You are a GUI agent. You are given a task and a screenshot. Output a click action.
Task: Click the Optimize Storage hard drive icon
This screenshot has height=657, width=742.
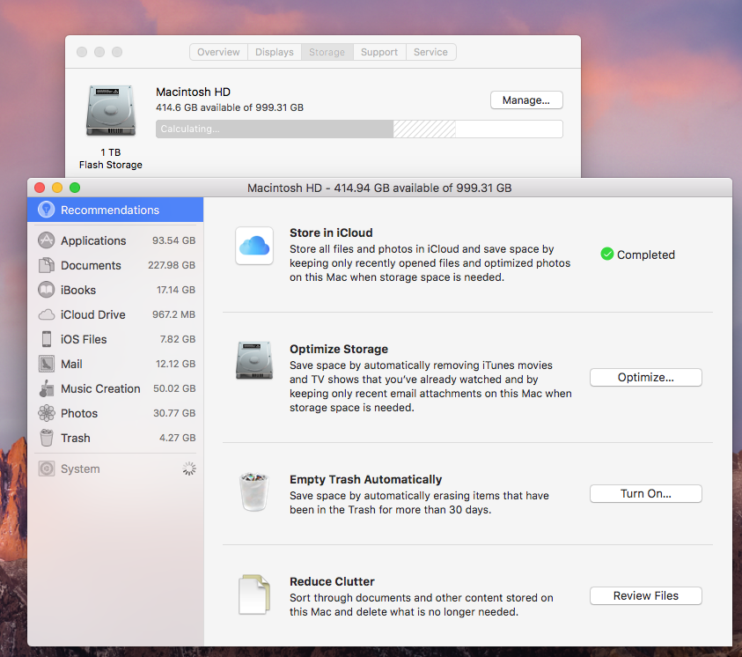click(x=254, y=359)
